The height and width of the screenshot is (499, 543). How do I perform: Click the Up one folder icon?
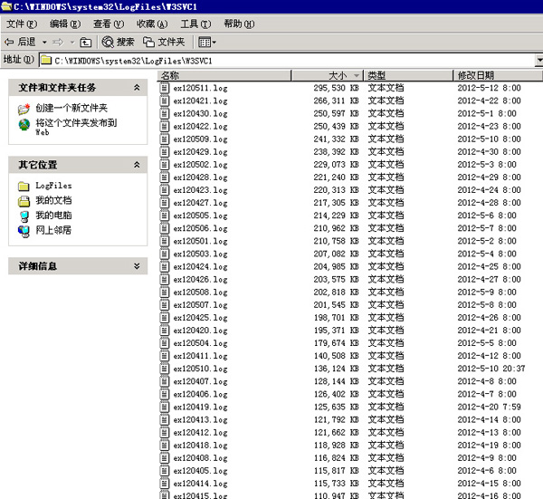85,42
